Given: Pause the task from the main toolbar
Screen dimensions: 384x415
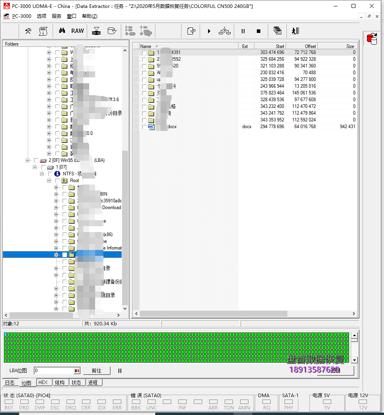Looking at the screenshot, I should coord(243,31).
